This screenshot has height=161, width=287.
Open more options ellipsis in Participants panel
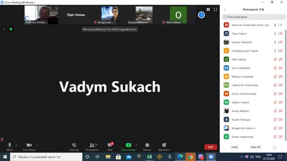pyautogui.click(x=274, y=147)
